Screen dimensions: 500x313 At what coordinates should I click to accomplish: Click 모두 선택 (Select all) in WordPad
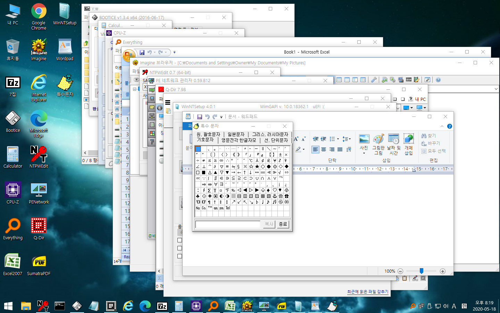433,151
